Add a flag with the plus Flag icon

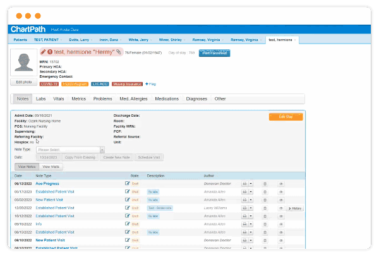151,83
